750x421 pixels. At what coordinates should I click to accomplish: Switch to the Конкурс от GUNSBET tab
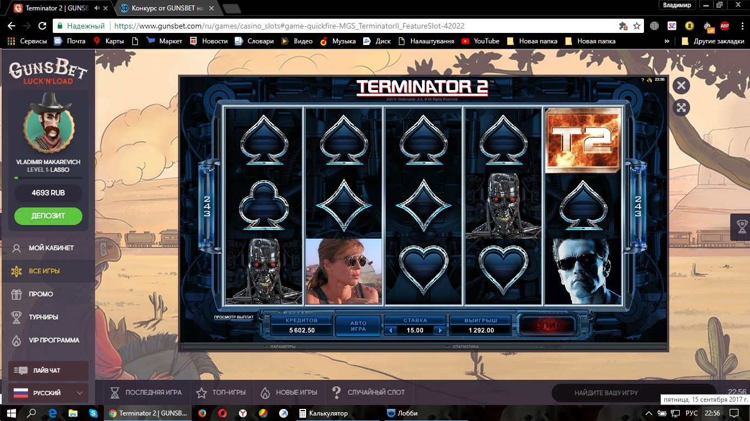(167, 8)
